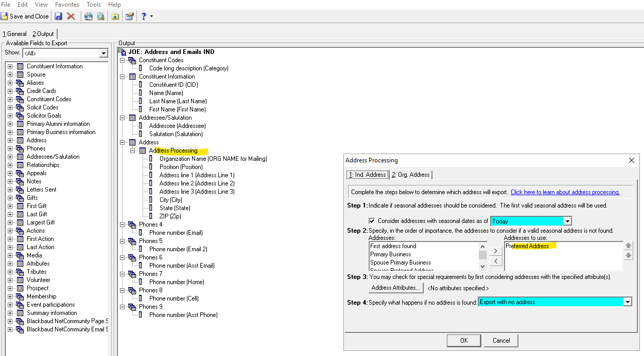Image resolution: width=644 pixels, height=356 pixels.
Task: Click the Export Now disc icon
Action: tap(89, 16)
